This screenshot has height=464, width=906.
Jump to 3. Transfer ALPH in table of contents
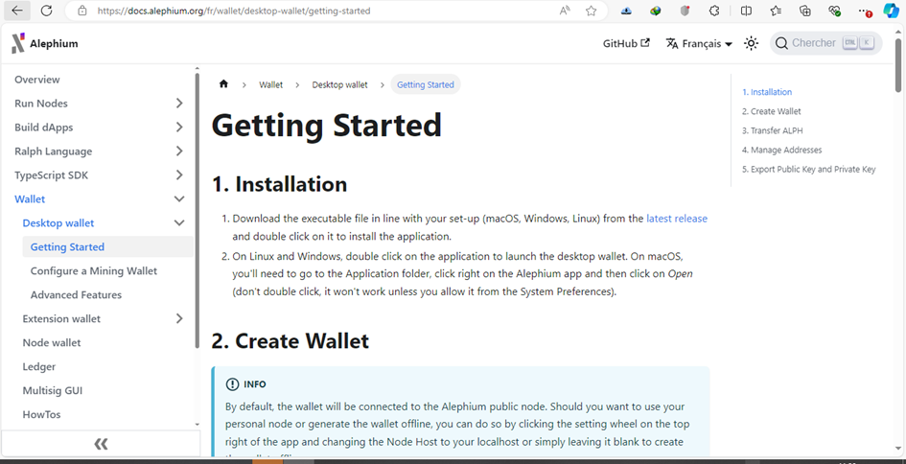773,130
